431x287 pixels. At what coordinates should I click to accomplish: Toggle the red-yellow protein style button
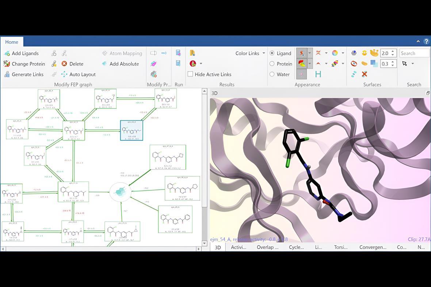click(302, 64)
